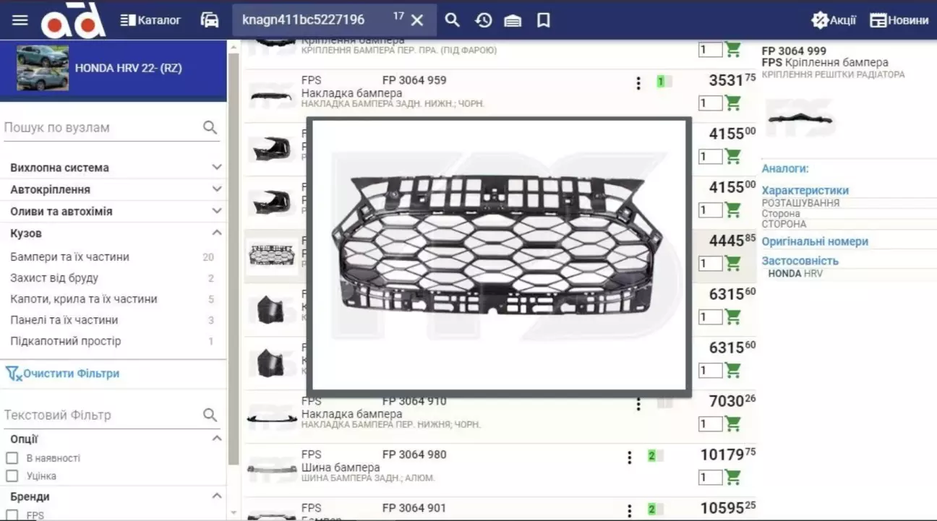Screen dimensions: 937x521
Task: Open search history clock icon
Action: click(483, 20)
